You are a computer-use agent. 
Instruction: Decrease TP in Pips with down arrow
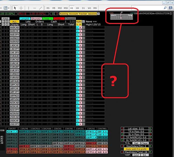pos(122,131)
